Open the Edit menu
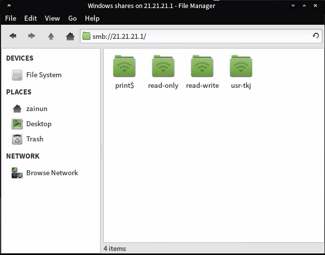Screen dimensions: 325x255 tap(30, 19)
